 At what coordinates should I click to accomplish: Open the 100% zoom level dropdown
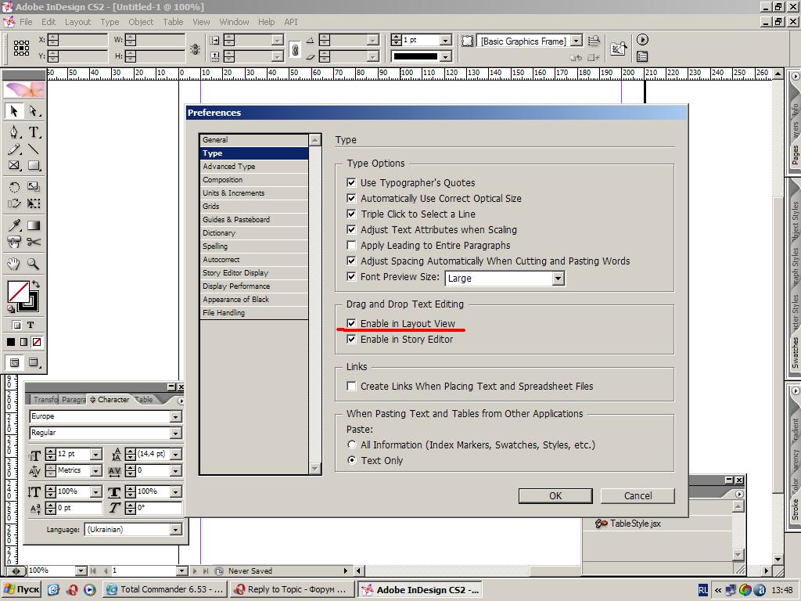point(81,570)
